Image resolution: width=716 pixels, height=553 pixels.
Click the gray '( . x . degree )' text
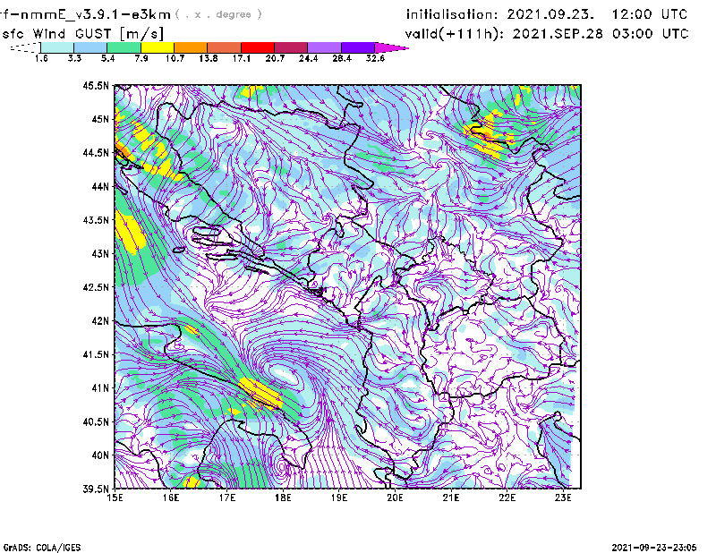218,14
